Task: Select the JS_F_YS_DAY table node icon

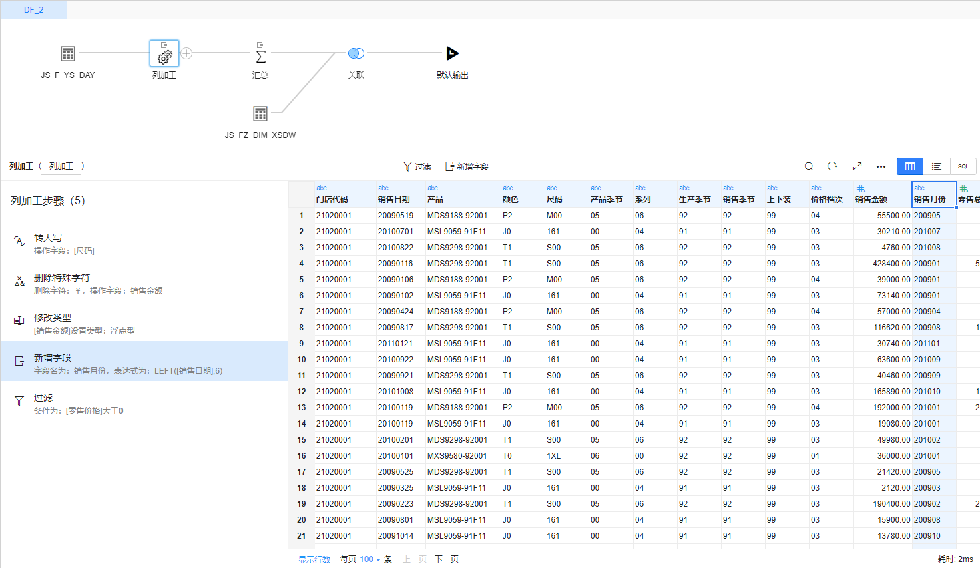Action: 68,53
